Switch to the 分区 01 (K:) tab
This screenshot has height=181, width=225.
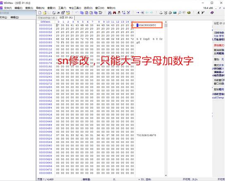[x=66, y=18]
